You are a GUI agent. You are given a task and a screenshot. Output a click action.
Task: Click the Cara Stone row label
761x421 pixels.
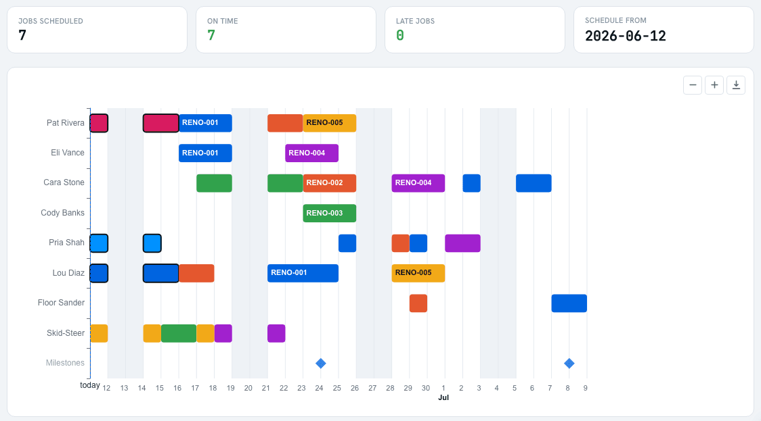(64, 182)
